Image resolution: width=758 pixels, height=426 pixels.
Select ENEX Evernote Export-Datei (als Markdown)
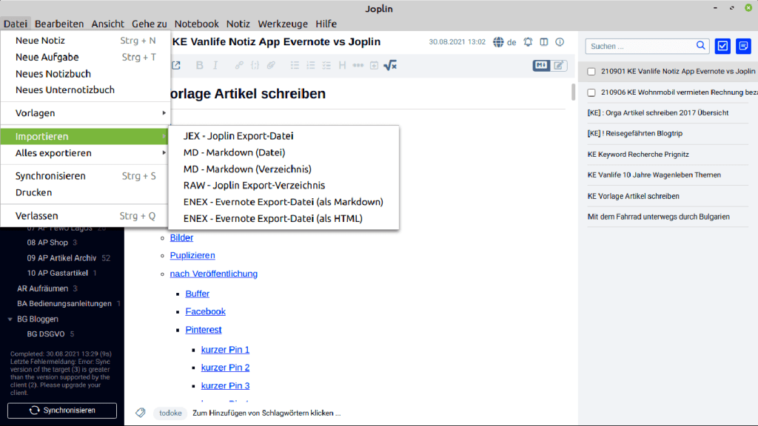click(x=283, y=202)
